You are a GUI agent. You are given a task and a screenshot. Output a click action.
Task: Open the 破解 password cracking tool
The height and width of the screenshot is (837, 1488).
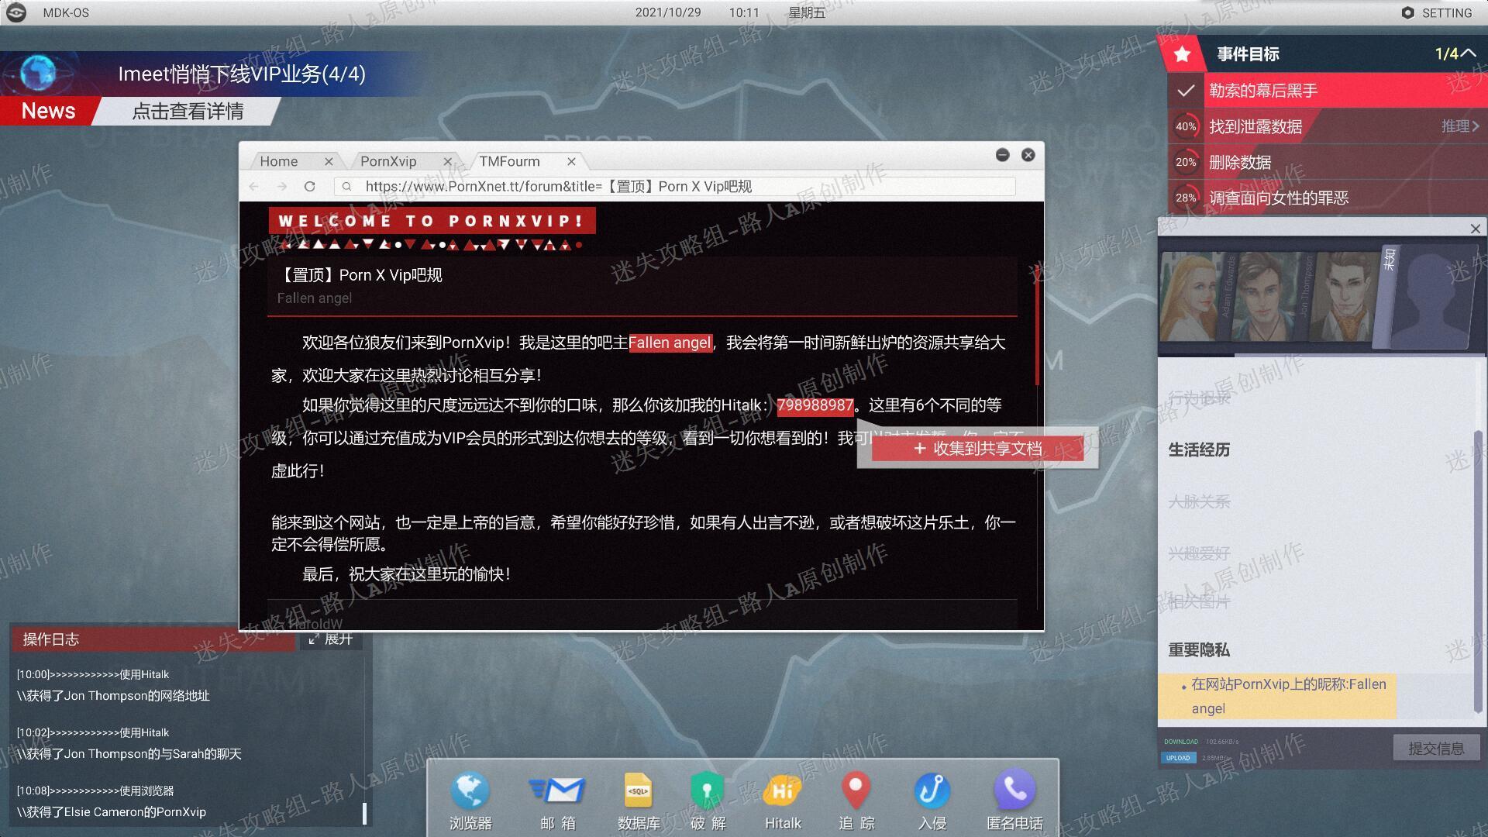[x=707, y=800]
